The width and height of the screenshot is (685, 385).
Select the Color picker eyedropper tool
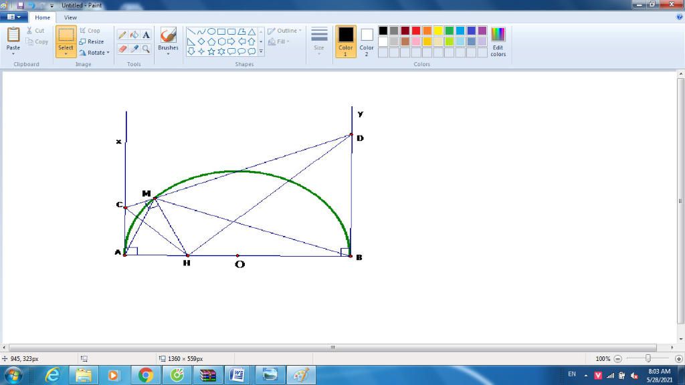pos(134,49)
